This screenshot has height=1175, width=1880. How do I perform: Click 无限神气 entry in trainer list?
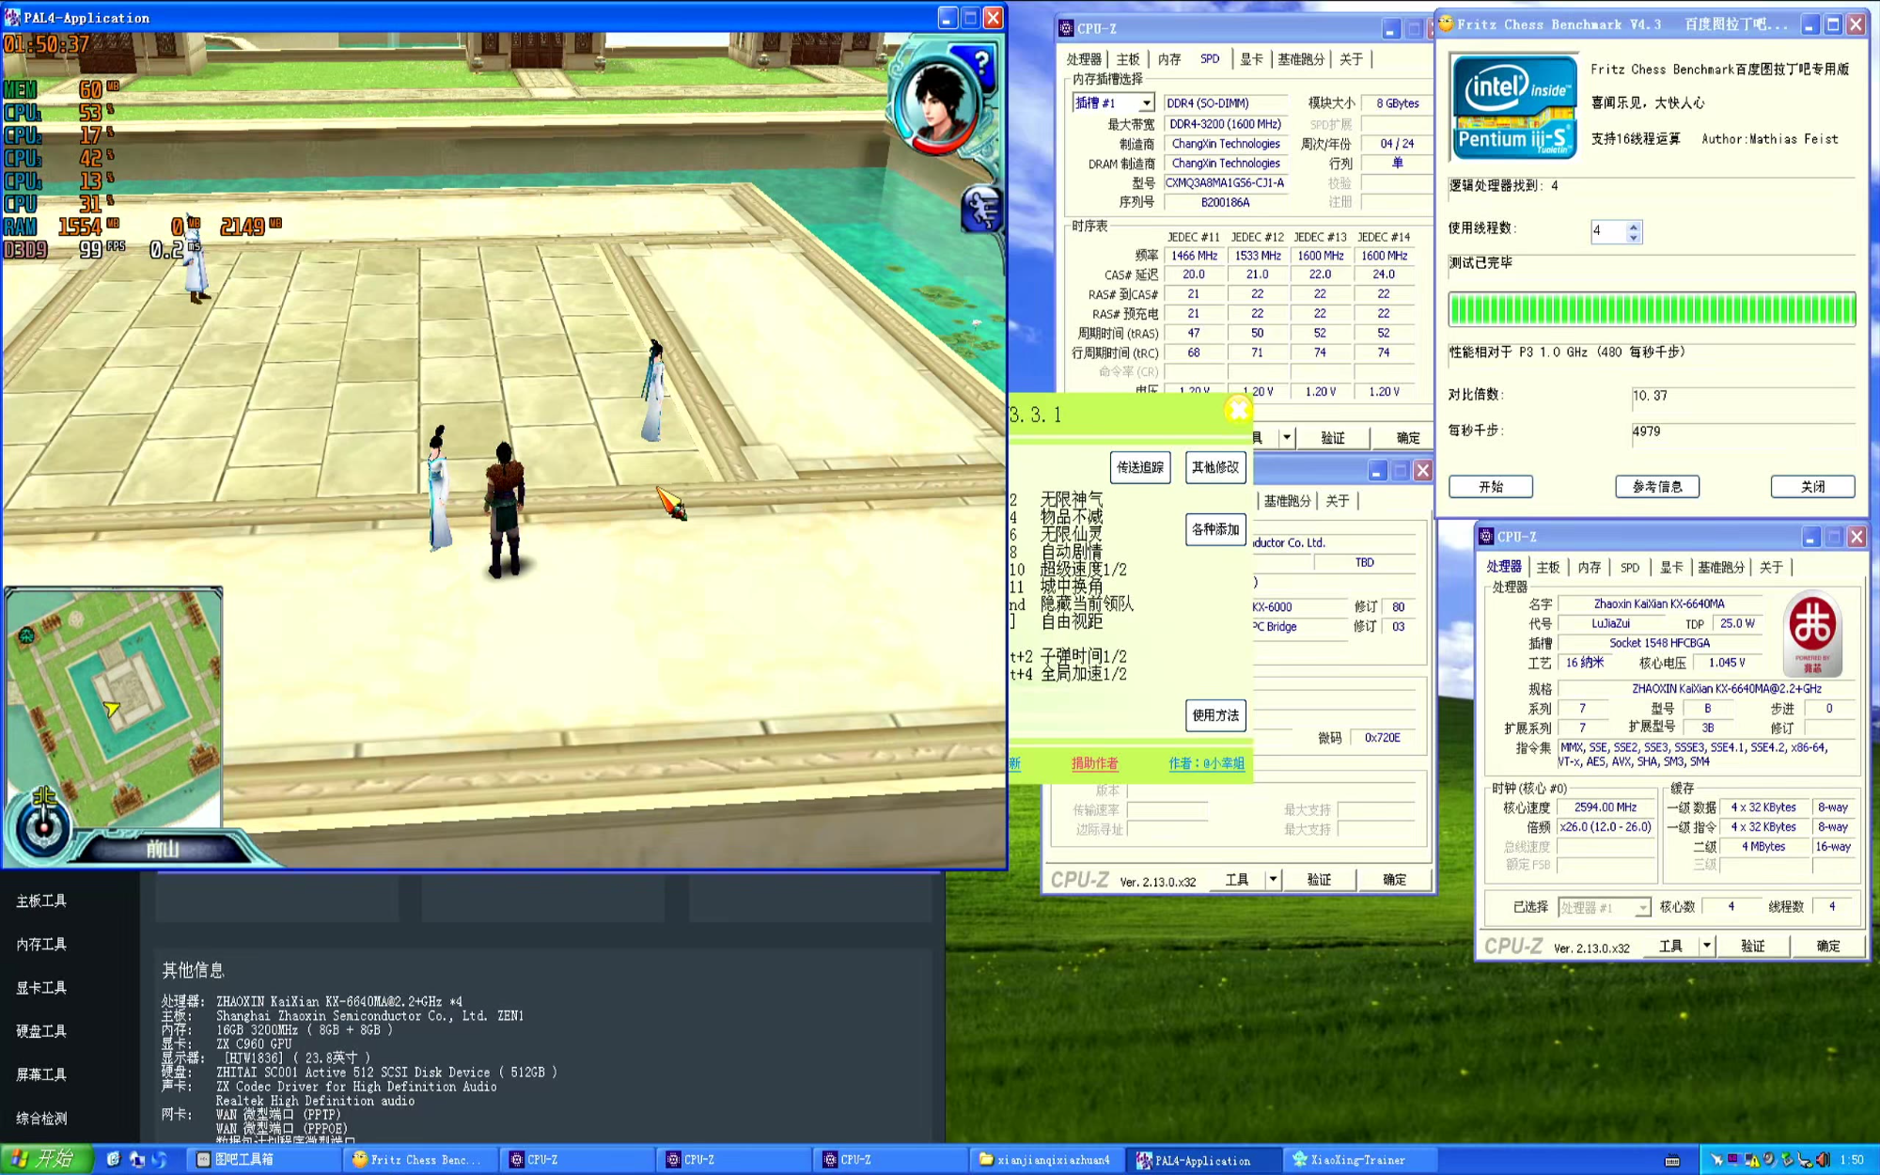click(1072, 499)
